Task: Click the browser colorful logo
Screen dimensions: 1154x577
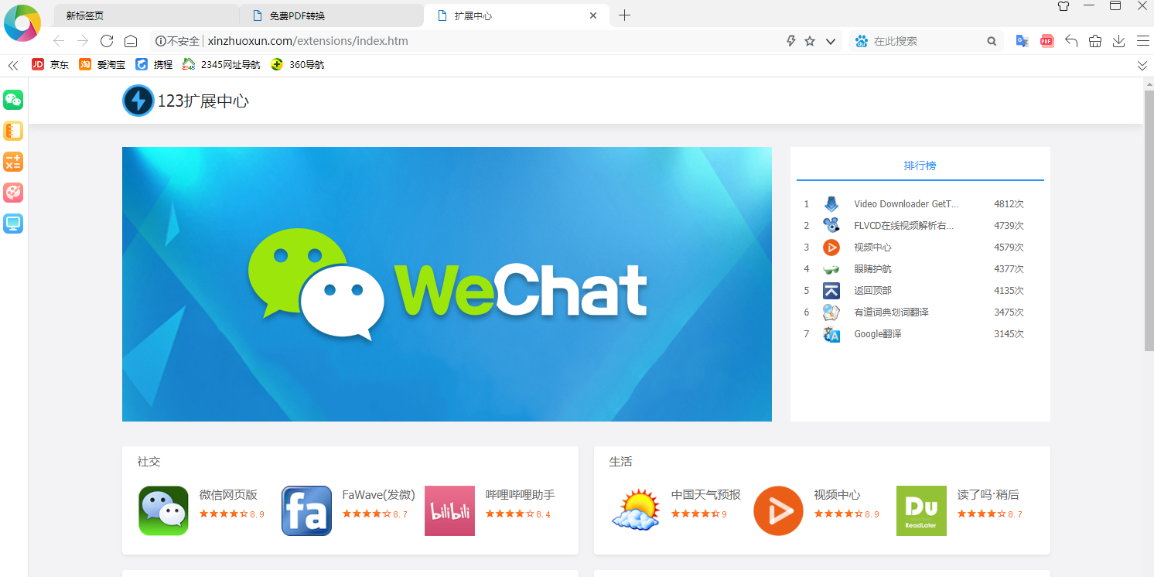Action: click(22, 22)
